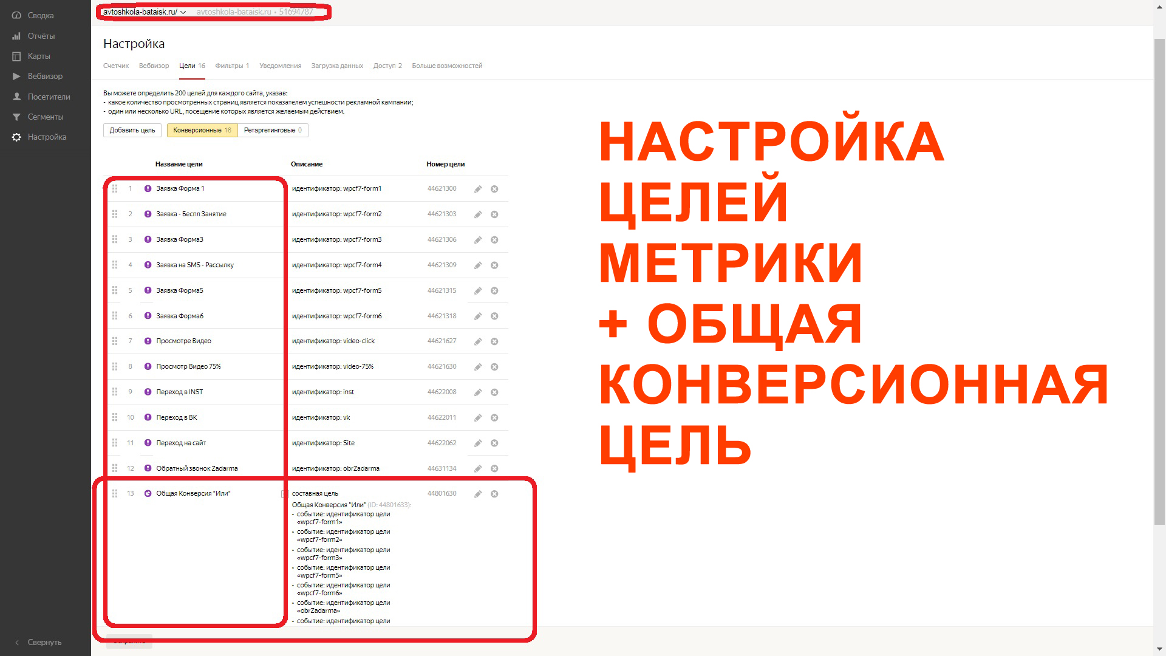Click scrollbar down arrow at bottom right
The image size is (1166, 656).
pyautogui.click(x=1159, y=649)
